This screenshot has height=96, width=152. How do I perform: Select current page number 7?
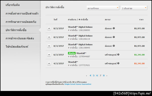[100, 76]
